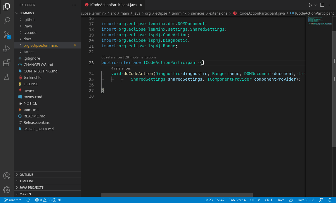Click 'lemminx' in the breadcrumb
Screen dimensions: 336x203
[179, 13]
